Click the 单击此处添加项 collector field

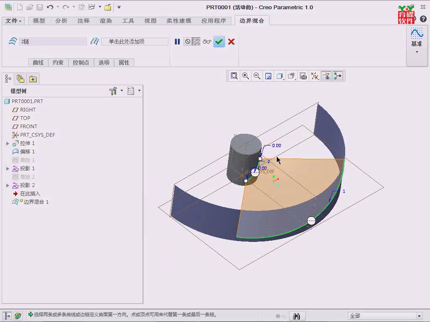pyautogui.click(x=135, y=42)
